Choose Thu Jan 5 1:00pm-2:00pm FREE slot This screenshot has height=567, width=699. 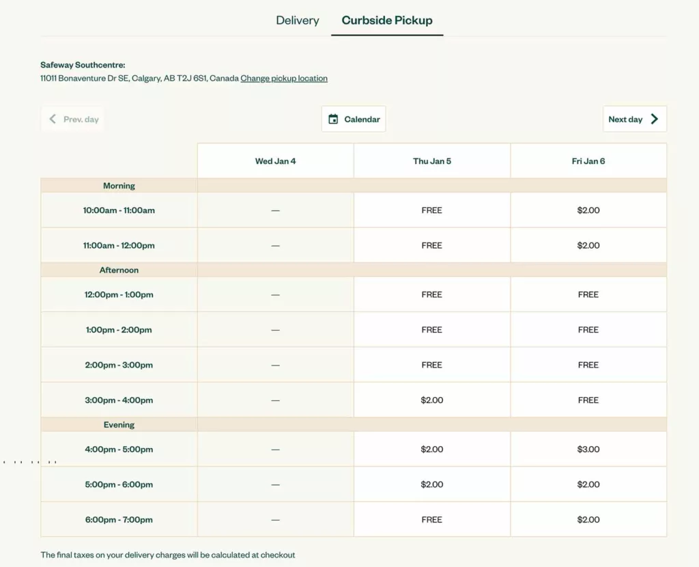pyautogui.click(x=431, y=330)
